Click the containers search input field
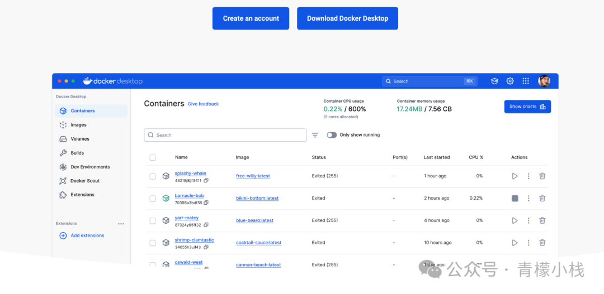Screen dimensions: 604x294 pyautogui.click(x=225, y=135)
